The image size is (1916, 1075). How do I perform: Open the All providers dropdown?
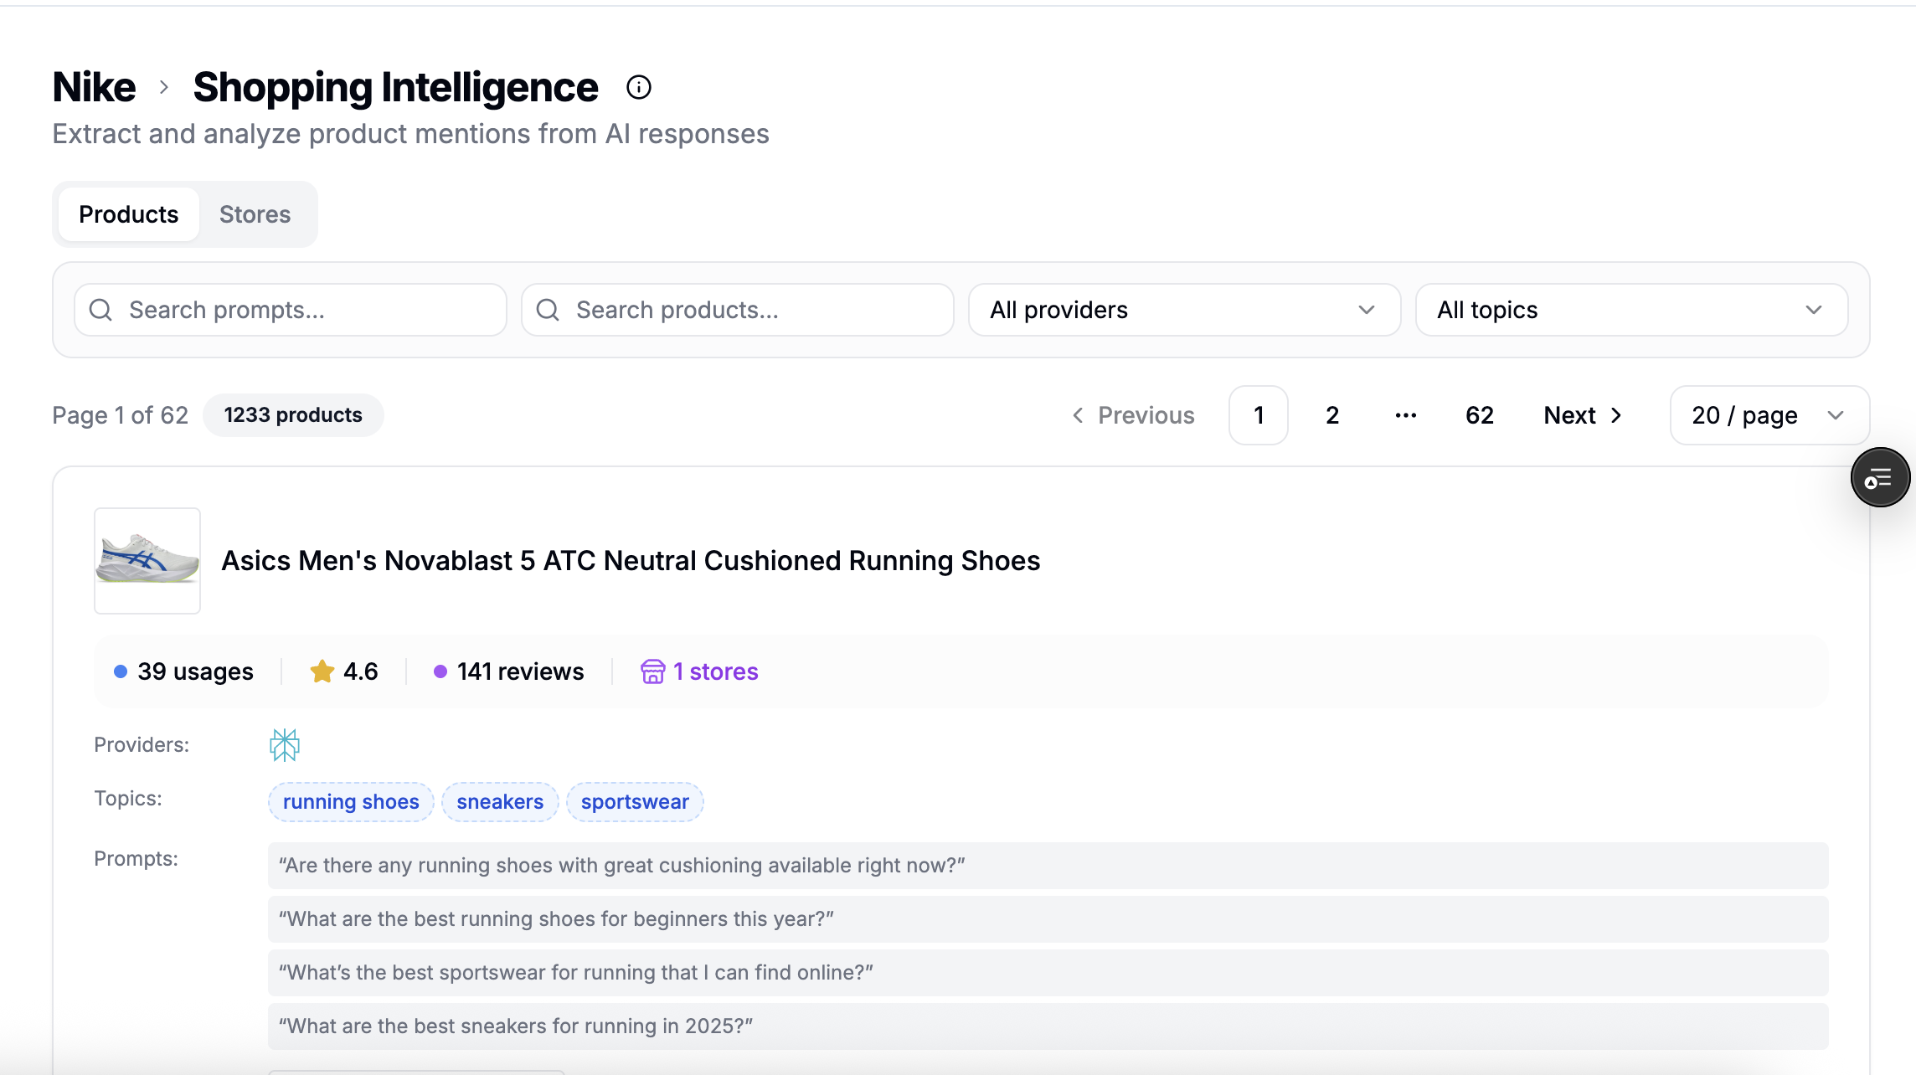click(x=1184, y=310)
